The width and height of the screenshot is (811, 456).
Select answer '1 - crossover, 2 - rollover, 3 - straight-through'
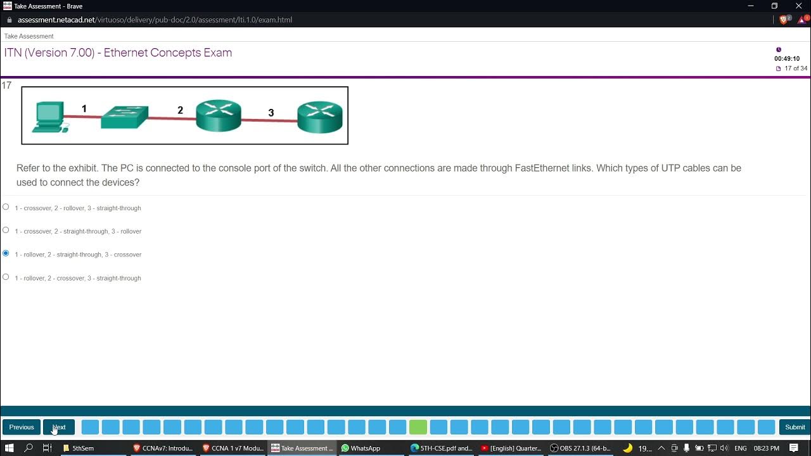point(6,207)
